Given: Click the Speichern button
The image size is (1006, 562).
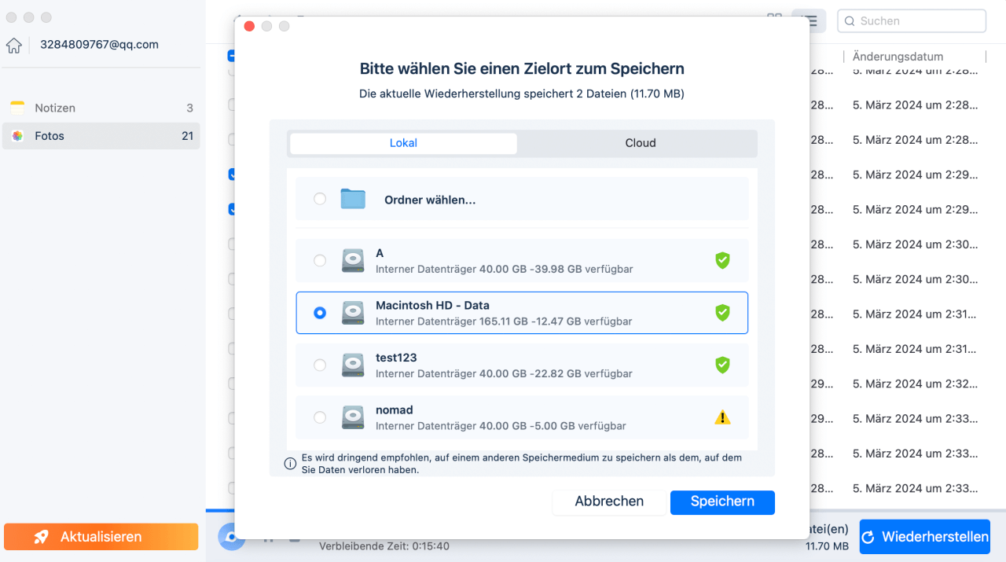Looking at the screenshot, I should coord(722,501).
